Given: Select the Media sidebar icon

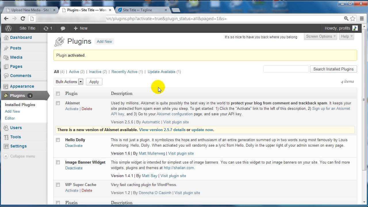Looking at the screenshot, I should [x=6, y=57].
